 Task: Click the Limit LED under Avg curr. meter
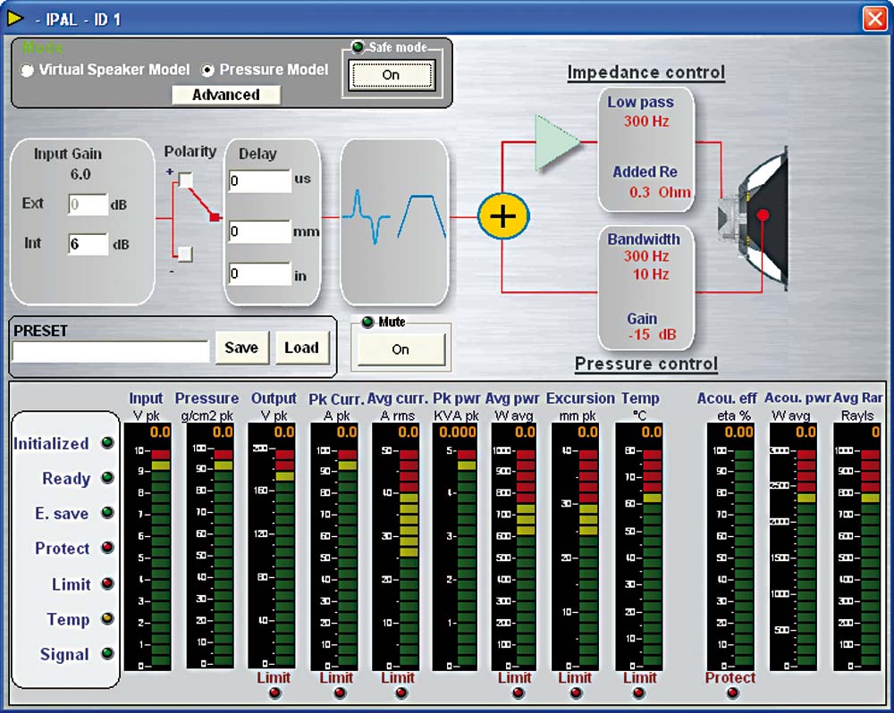tap(401, 693)
